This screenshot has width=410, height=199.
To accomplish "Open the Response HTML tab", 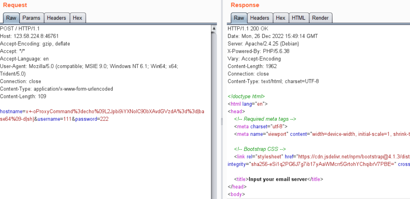I will (299, 18).
